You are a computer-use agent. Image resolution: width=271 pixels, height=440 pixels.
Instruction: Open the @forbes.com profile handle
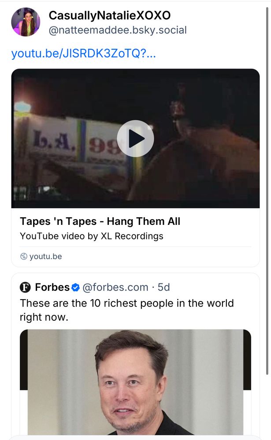115,287
